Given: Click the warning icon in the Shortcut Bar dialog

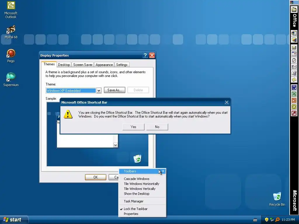Looking at the screenshot, I should (x=68, y=114).
